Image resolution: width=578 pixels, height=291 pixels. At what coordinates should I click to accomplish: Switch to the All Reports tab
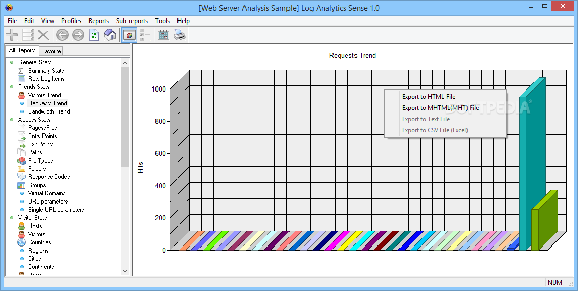point(22,50)
